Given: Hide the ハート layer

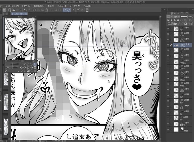Looking at the screenshot, I should pyautogui.click(x=168, y=34).
